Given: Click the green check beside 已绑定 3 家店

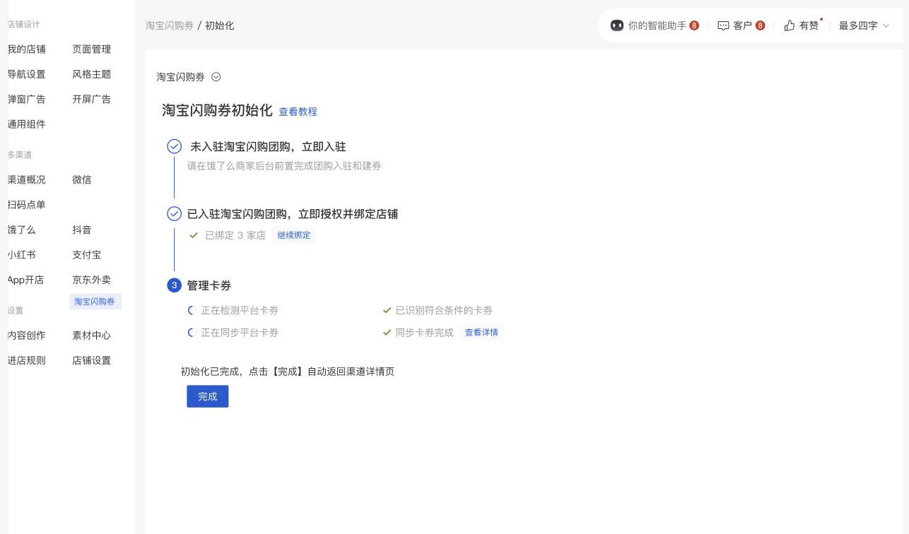Looking at the screenshot, I should 194,235.
